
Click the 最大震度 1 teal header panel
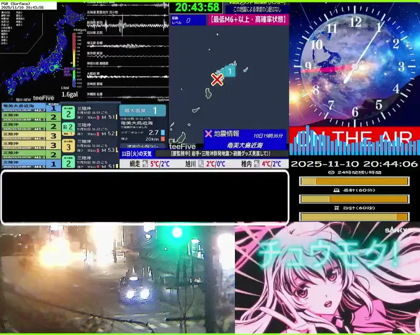tap(143, 110)
